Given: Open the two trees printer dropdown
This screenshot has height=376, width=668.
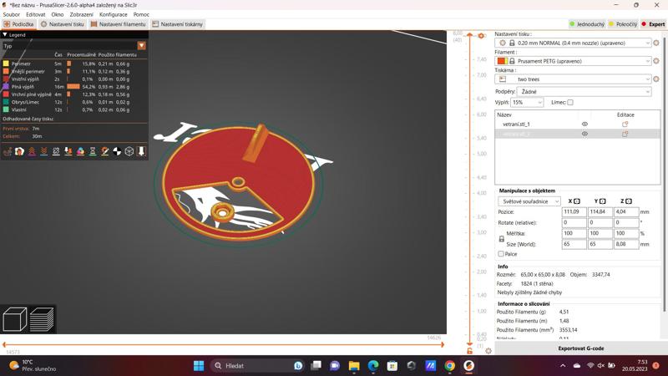Looking at the screenshot, I should click(x=573, y=79).
